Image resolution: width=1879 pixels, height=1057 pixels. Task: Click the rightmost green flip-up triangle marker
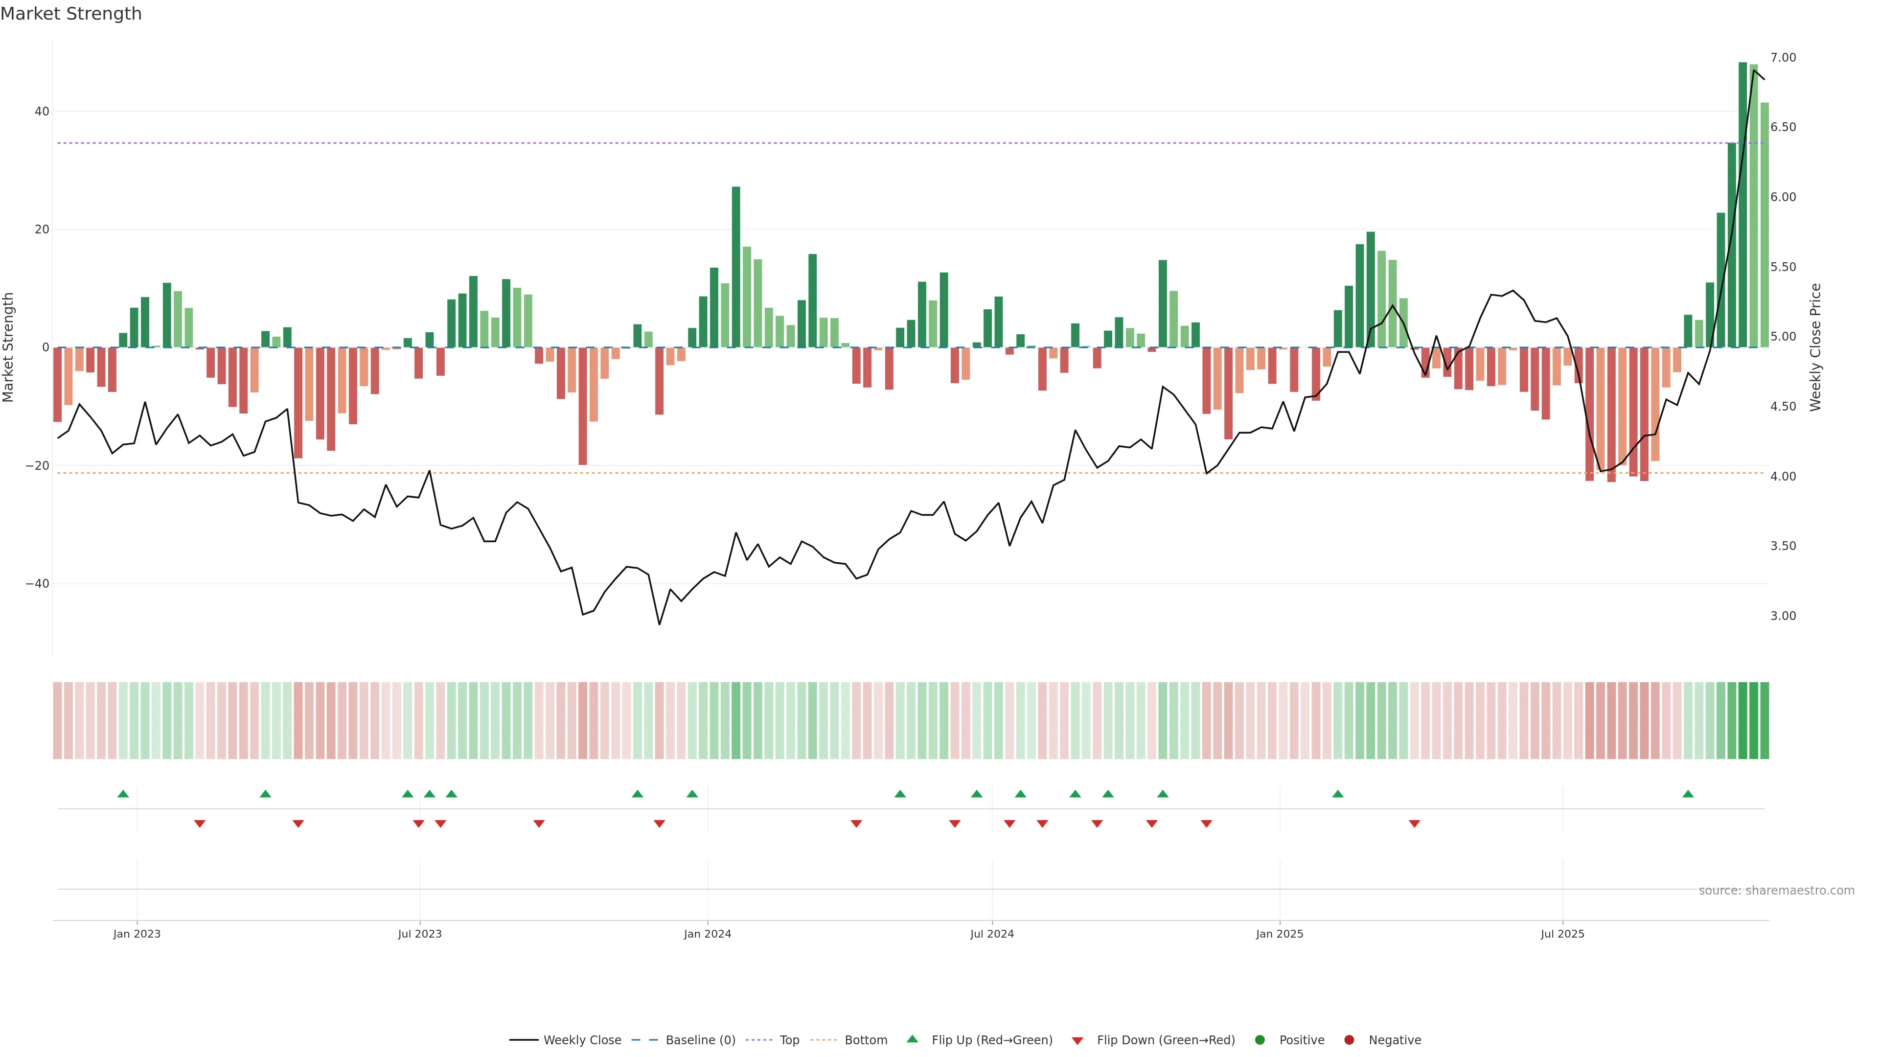(x=1688, y=794)
